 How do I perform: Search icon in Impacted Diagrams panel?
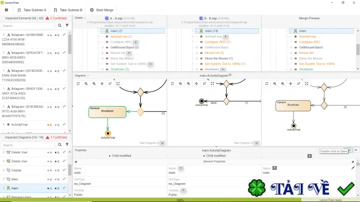[x=60, y=145]
